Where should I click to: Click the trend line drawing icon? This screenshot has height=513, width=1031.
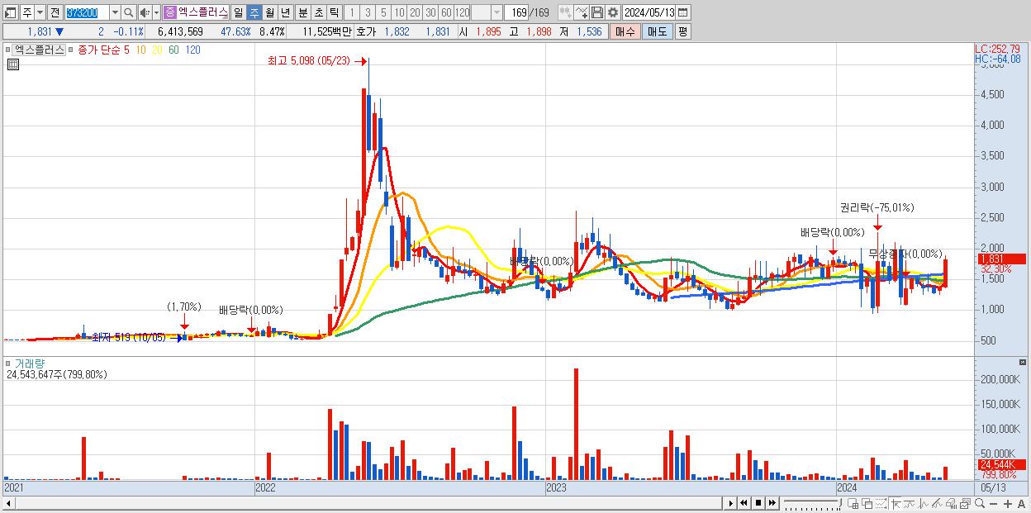(937, 504)
